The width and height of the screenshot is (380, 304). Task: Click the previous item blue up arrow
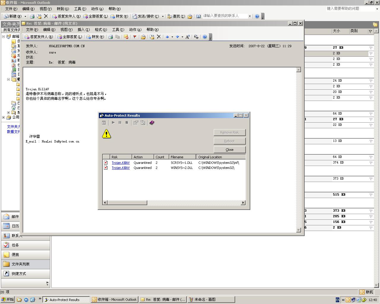coord(167,37)
